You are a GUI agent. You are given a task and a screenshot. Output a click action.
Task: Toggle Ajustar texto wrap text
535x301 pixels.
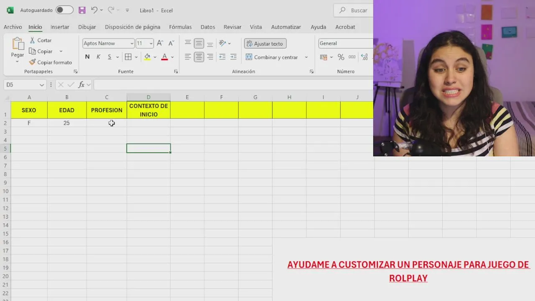click(x=265, y=43)
